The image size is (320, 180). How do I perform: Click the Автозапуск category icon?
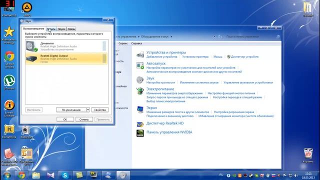140,65
